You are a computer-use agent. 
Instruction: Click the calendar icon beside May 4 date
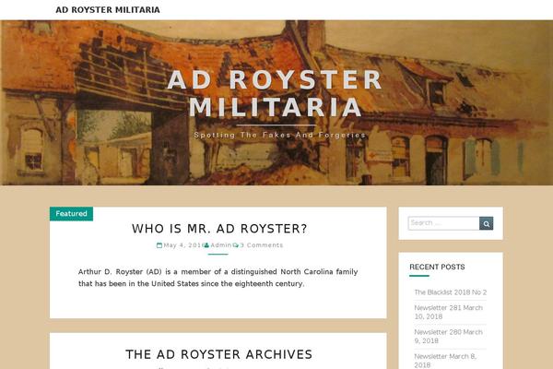pyautogui.click(x=159, y=245)
